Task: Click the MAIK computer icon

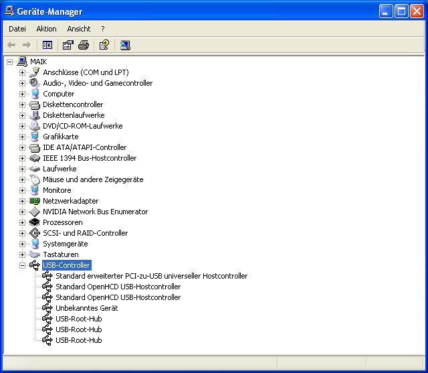Action: [22, 62]
